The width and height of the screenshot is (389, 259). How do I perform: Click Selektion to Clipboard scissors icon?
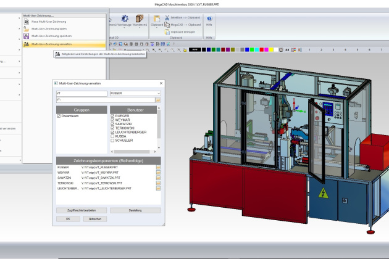coord(168,18)
